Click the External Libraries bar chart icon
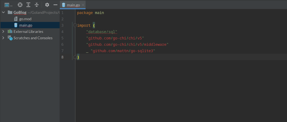The height and width of the screenshot is (122, 287). click(x=10, y=31)
